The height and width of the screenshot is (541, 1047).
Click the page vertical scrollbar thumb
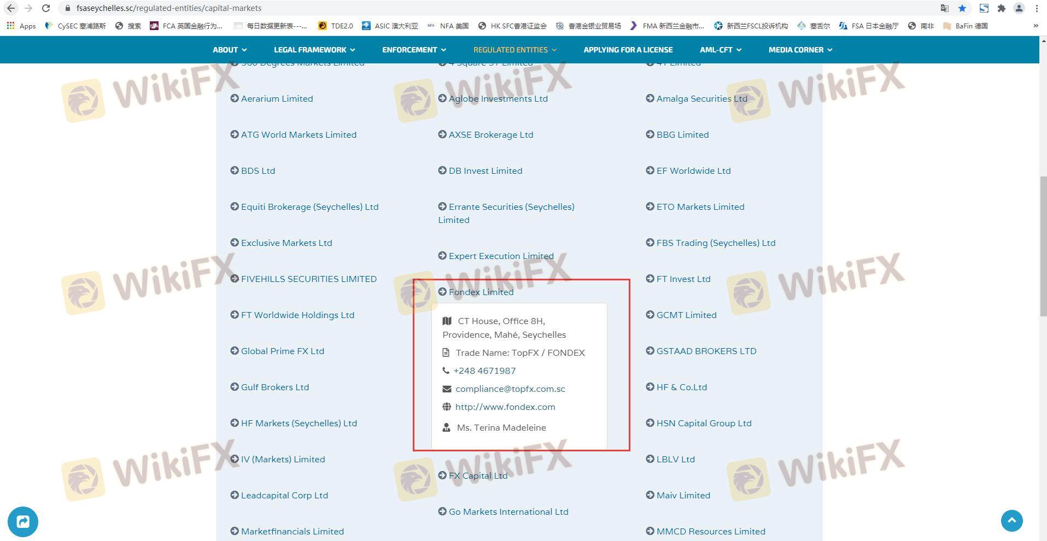(1043, 246)
